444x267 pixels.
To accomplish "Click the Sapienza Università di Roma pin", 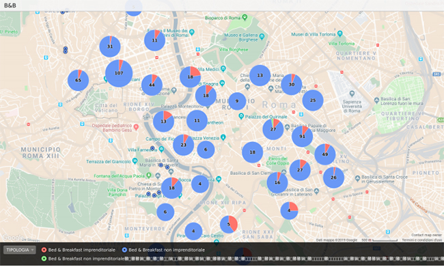I will pyautogui.click(x=352, y=93).
